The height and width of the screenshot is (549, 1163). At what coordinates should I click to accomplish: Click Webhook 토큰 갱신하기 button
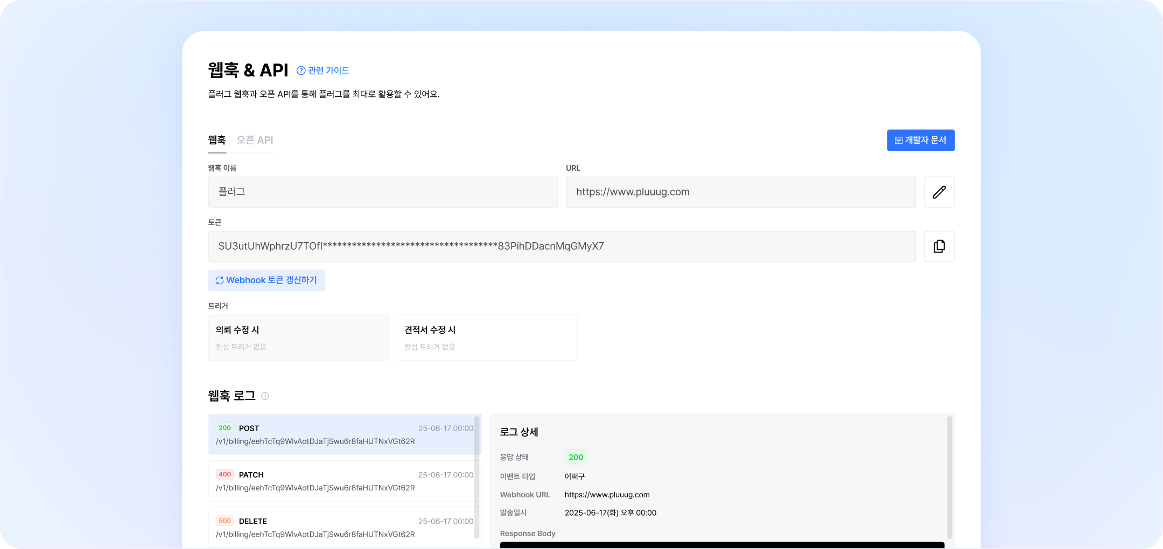click(267, 280)
